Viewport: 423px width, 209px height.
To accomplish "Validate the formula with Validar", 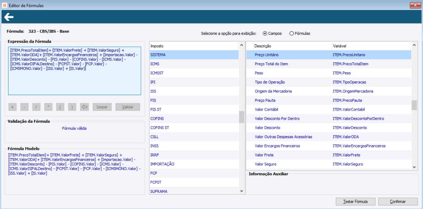I will pyautogui.click(x=128, y=107).
